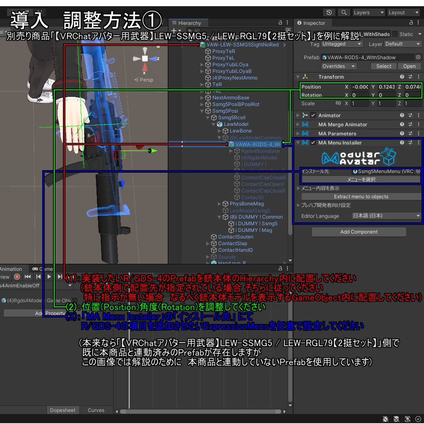Open MA Parameters kebab menu

coord(418,134)
